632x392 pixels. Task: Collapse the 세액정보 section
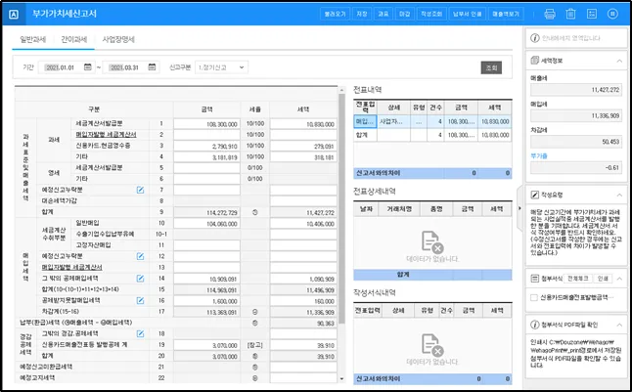(x=619, y=61)
